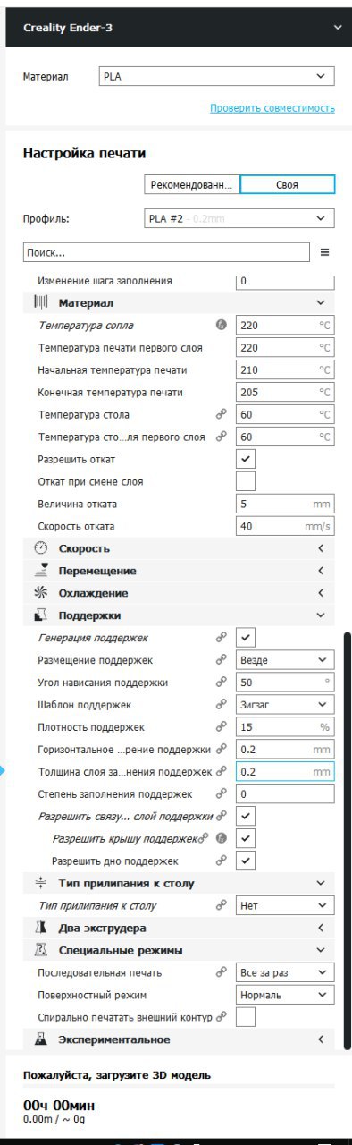Image resolution: width=352 pixels, height=1145 pixels.
Task: Click the Перемещение category icon
Action: click(x=41, y=570)
